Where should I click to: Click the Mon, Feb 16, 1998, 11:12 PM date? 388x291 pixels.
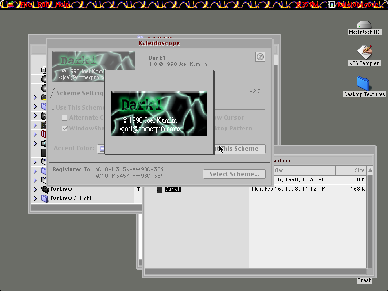point(289,189)
